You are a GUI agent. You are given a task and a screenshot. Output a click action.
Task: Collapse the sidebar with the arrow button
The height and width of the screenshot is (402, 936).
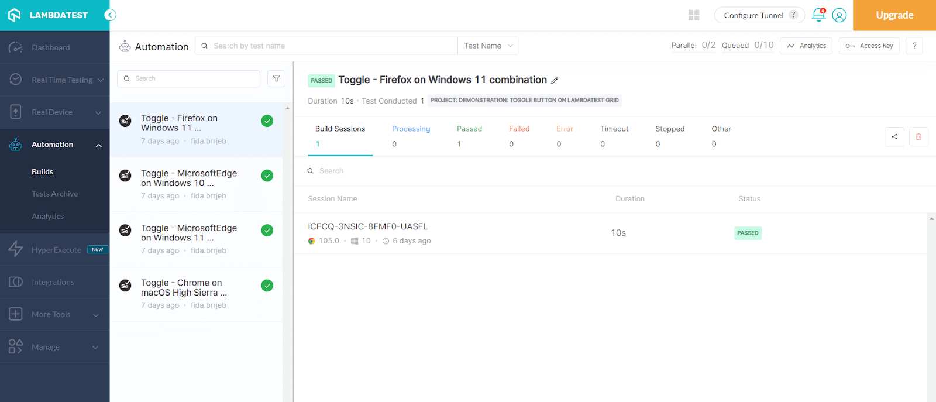click(110, 15)
